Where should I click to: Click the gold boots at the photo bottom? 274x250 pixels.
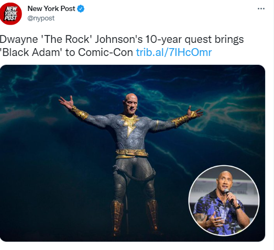click(134, 217)
